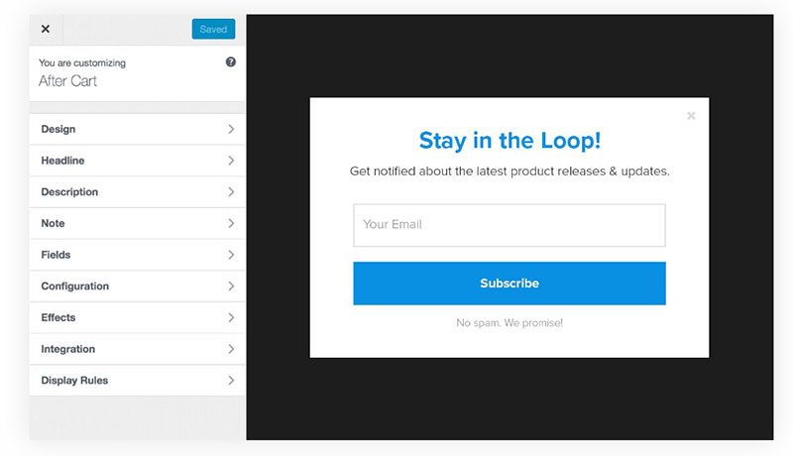Screen dimensions: 793x456
Task: Focus the Your Email input field
Action: pyautogui.click(x=510, y=225)
